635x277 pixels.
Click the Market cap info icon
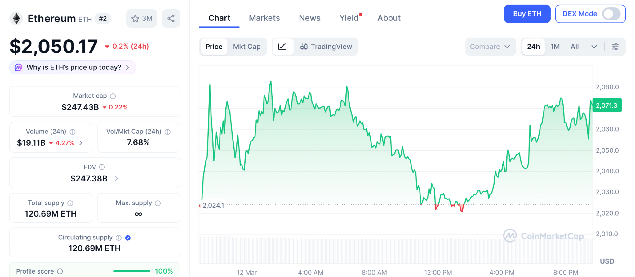click(x=113, y=96)
